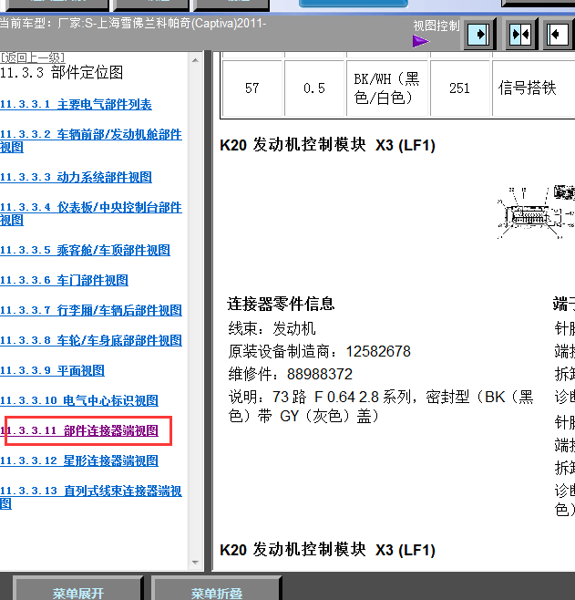Viewport: 575px width, 600px height.
Task: Click table cell with pin number 57
Action: click(x=252, y=88)
